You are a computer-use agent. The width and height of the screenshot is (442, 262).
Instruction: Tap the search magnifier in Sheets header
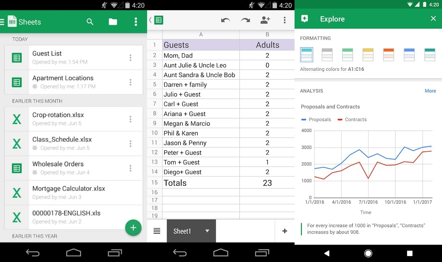click(x=90, y=22)
